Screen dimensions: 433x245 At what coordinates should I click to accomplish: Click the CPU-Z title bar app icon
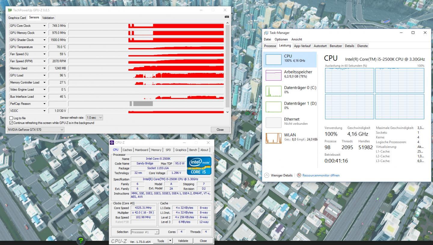(x=112, y=142)
